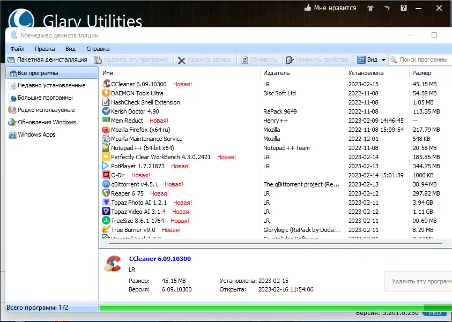Viewport: 452px width, 322px height.
Task: Click the Mozilla Firefox icon in the list
Action: (106, 129)
